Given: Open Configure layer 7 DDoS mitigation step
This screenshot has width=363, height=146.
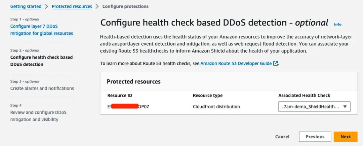Looking at the screenshot, I should pyautogui.click(x=42, y=30).
